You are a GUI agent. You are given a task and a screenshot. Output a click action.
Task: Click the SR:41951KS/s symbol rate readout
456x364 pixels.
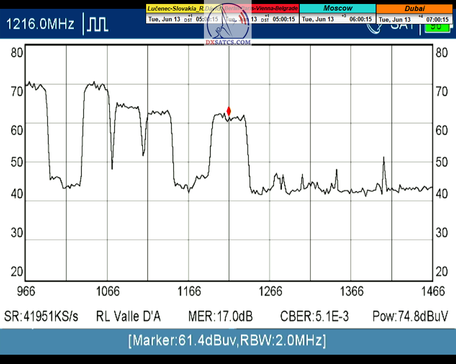coord(41,316)
